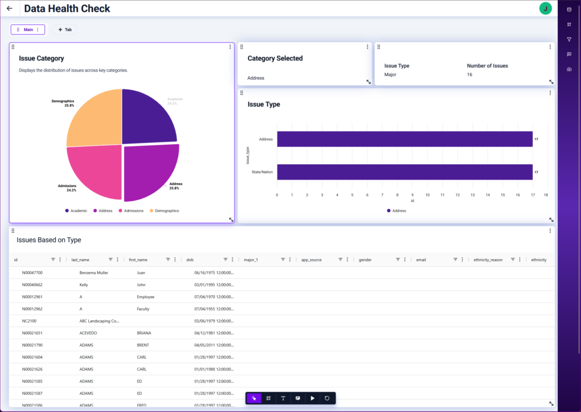The height and width of the screenshot is (412, 581).
Task: Click the orange Demographics pie slice
Action: tap(95, 119)
